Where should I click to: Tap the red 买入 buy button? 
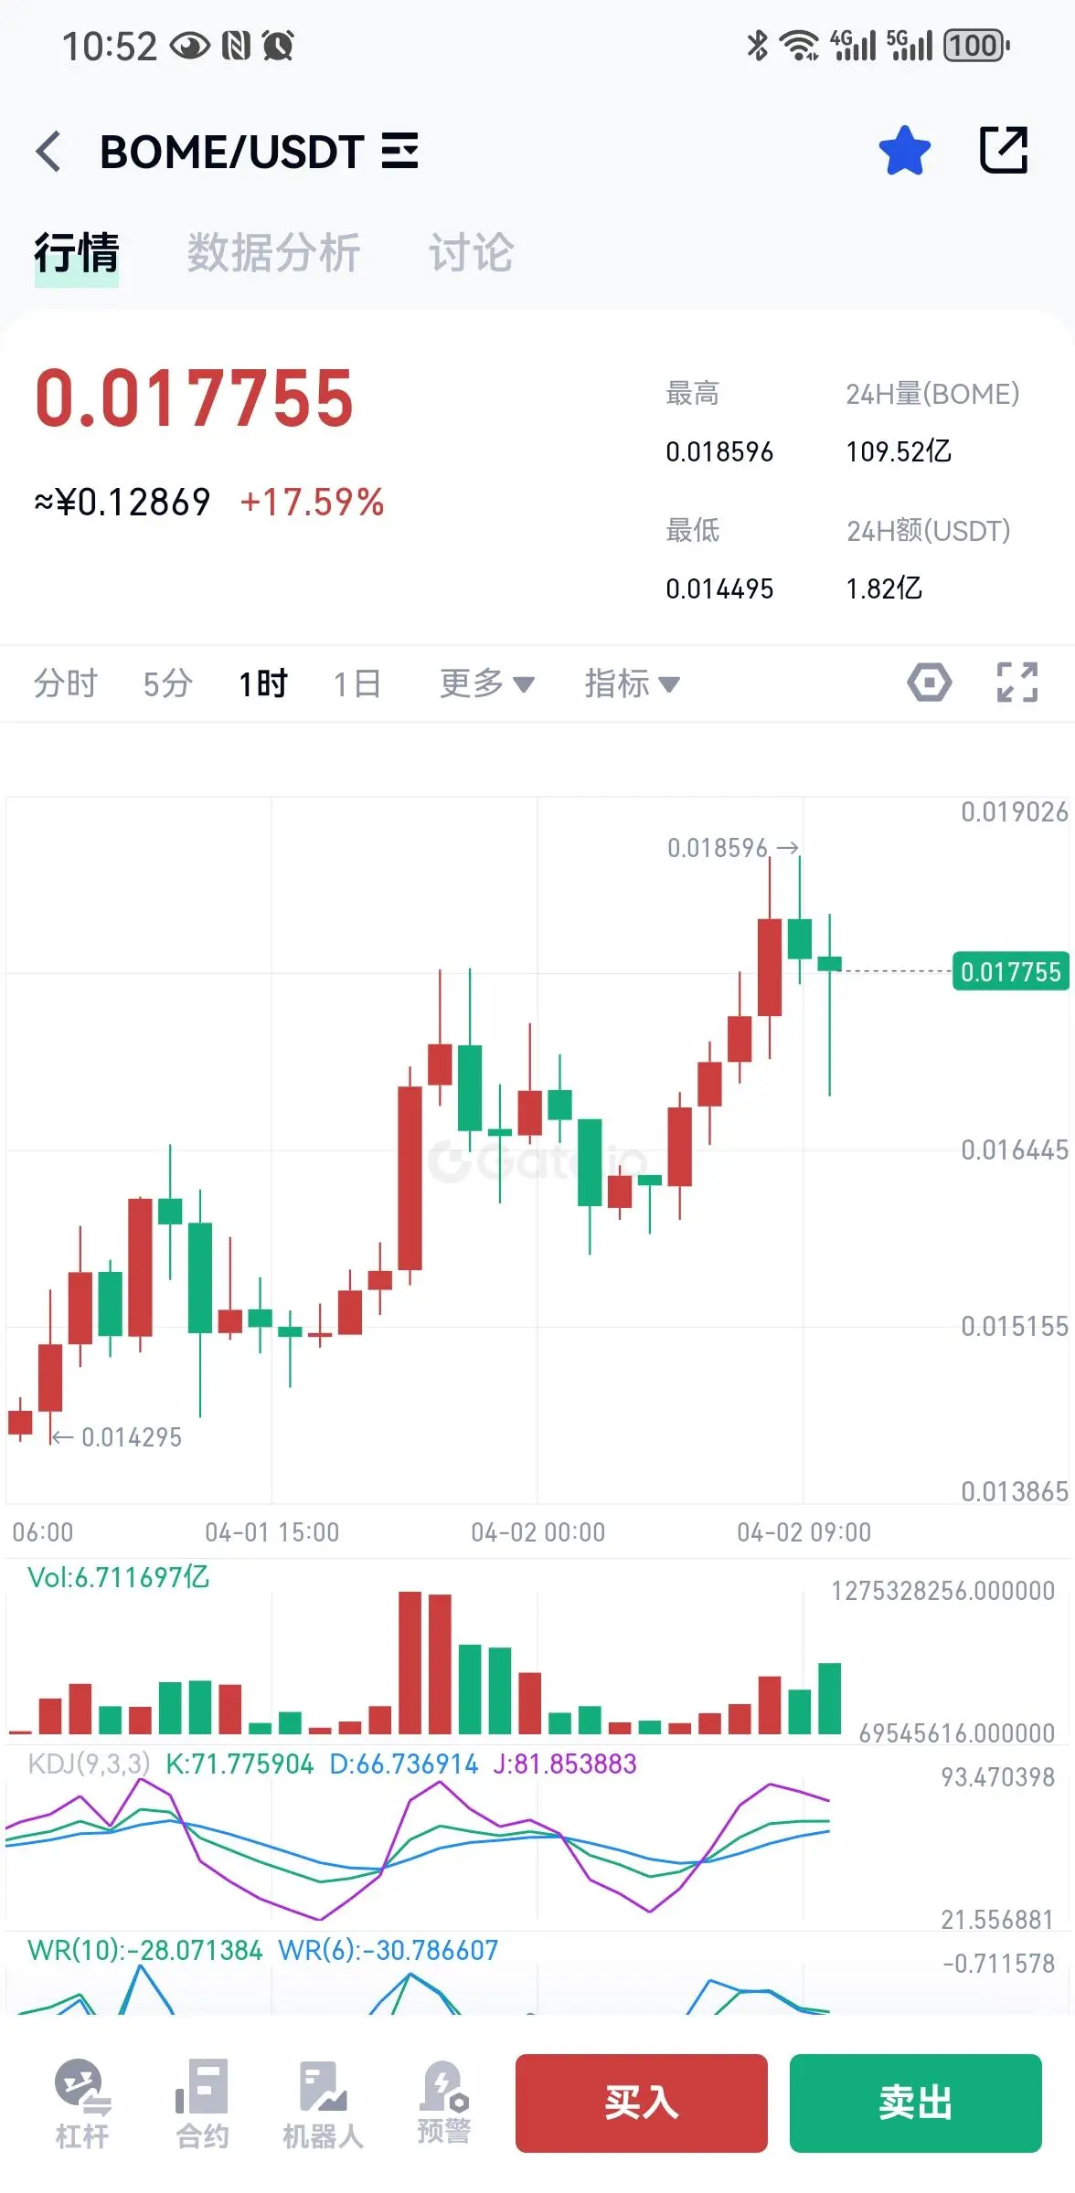(642, 2103)
